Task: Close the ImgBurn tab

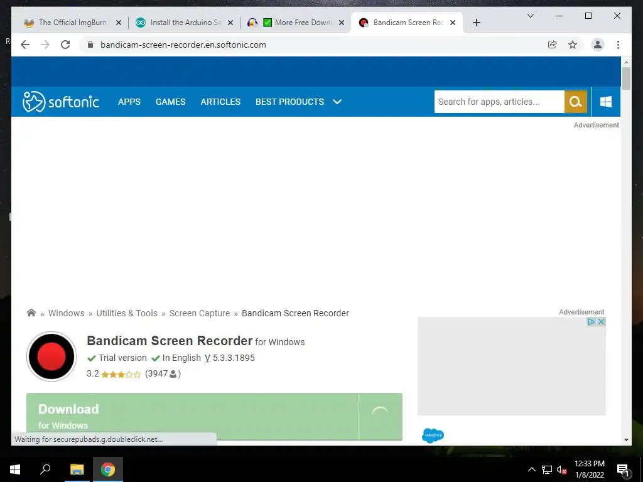Action: [x=119, y=23]
